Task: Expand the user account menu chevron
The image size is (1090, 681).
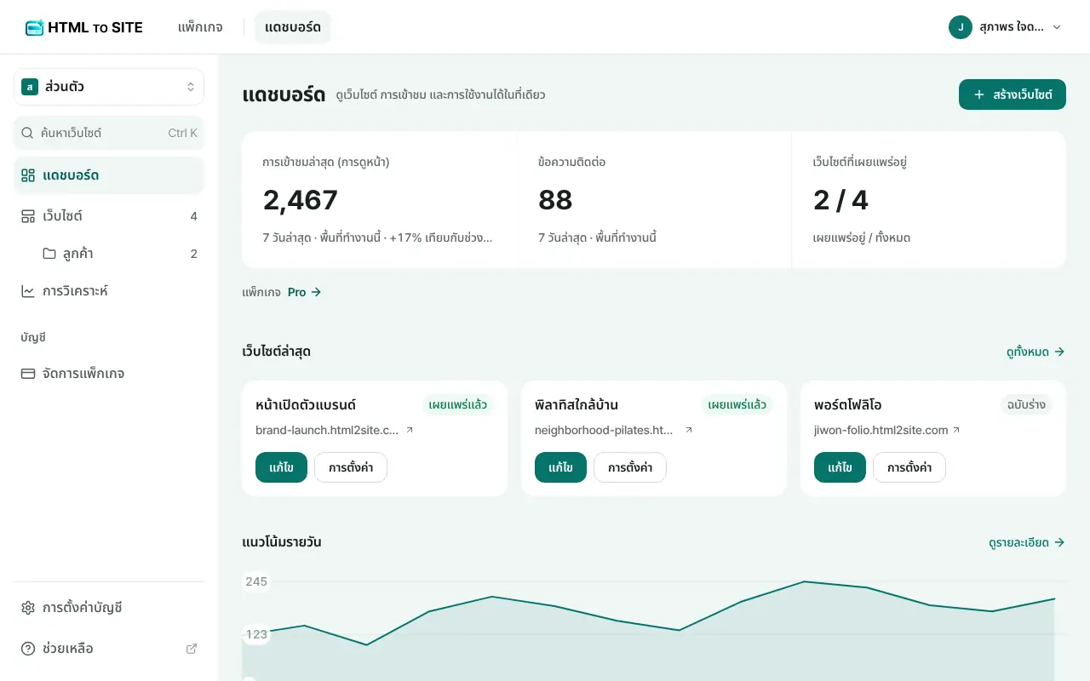Action: point(1057,27)
